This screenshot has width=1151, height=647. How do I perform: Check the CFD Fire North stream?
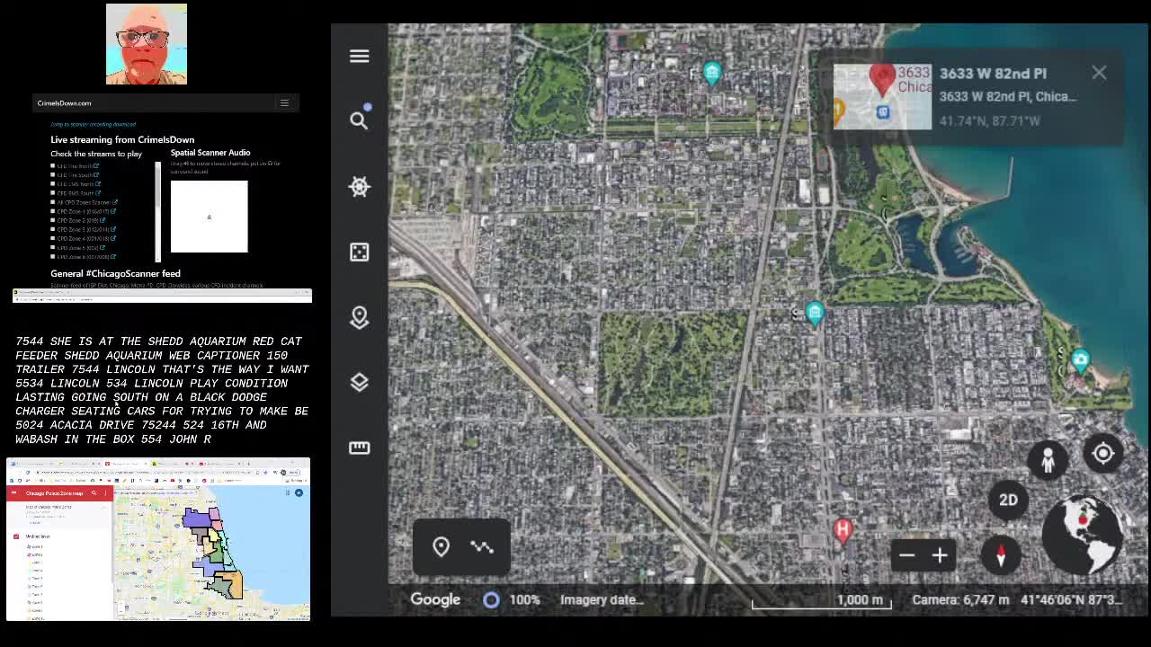pos(52,165)
